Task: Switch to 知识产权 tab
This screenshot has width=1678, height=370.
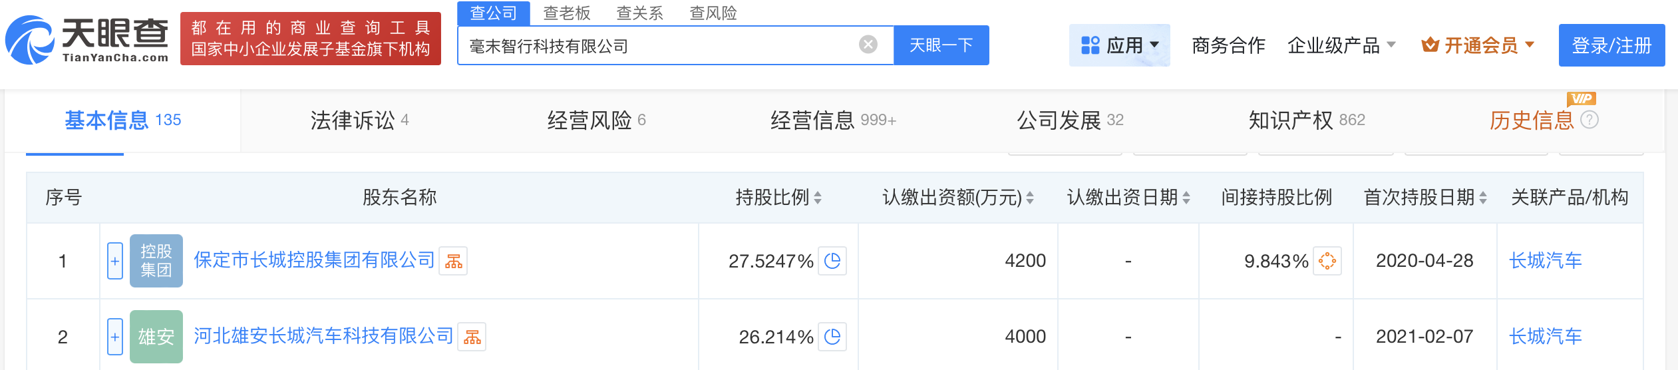Action: [1307, 120]
